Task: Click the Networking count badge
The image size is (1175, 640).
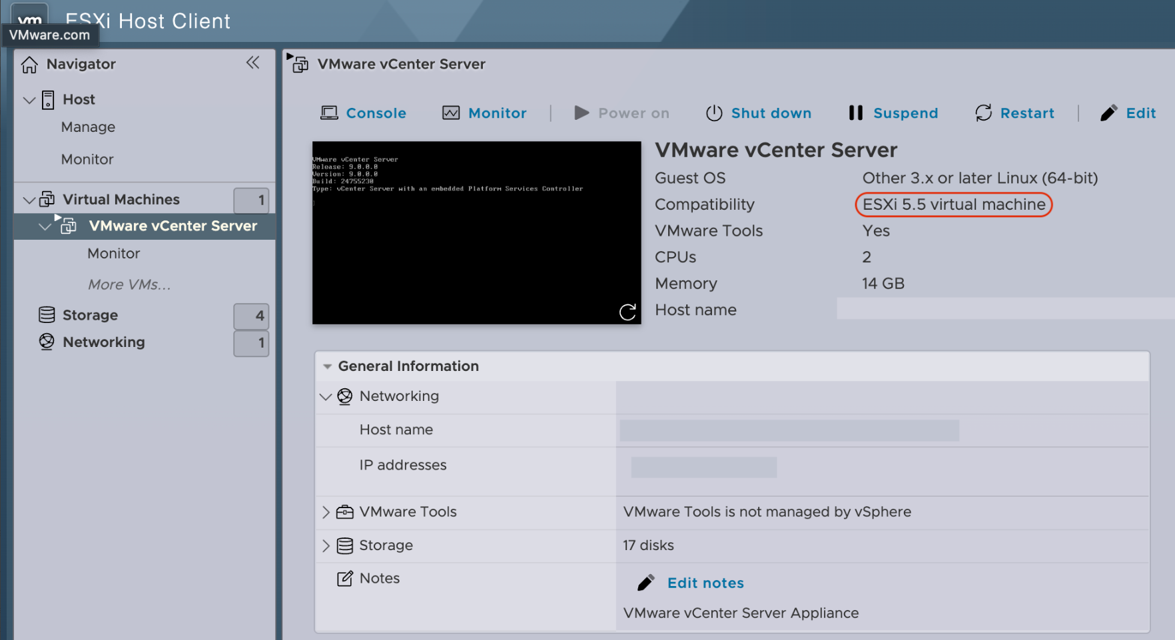Action: 251,343
